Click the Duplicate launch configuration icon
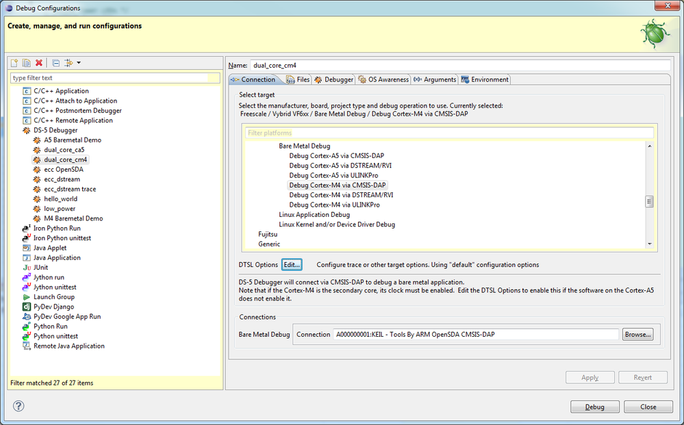 (27, 63)
